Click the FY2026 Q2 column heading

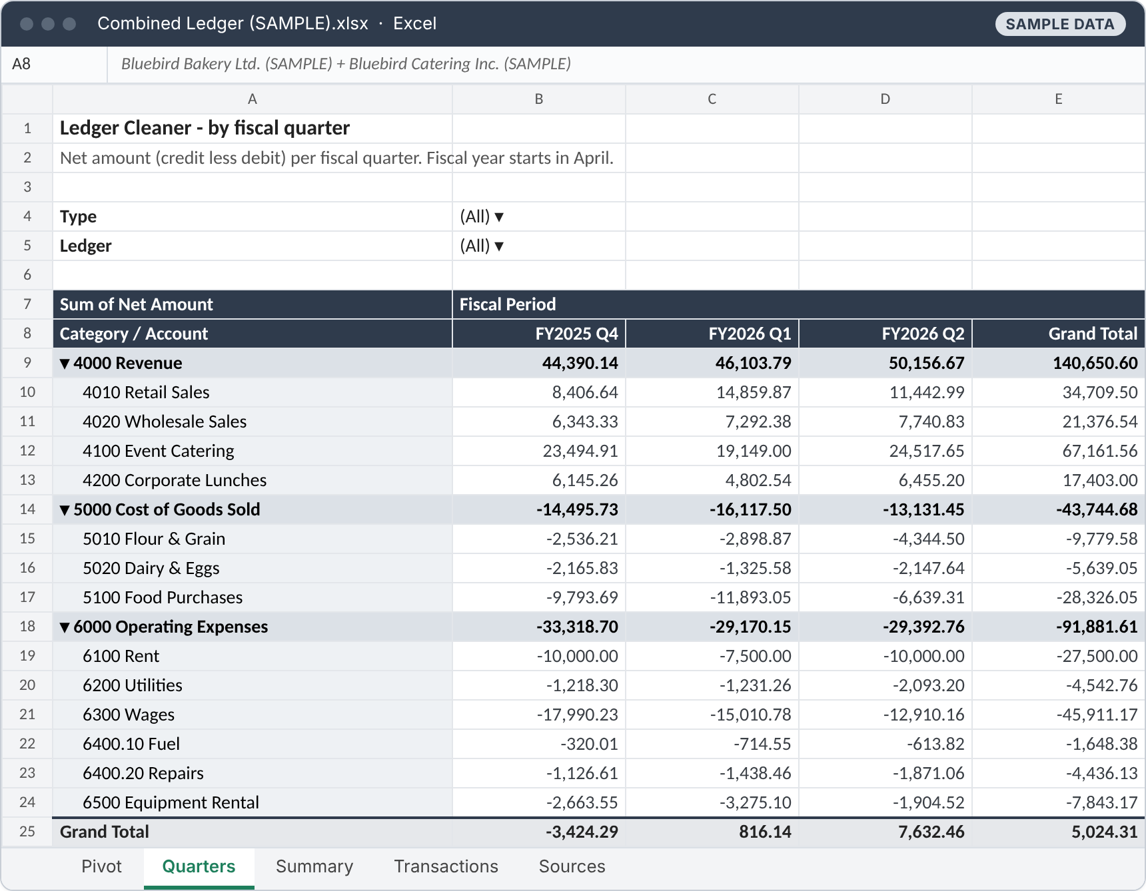tap(885, 334)
